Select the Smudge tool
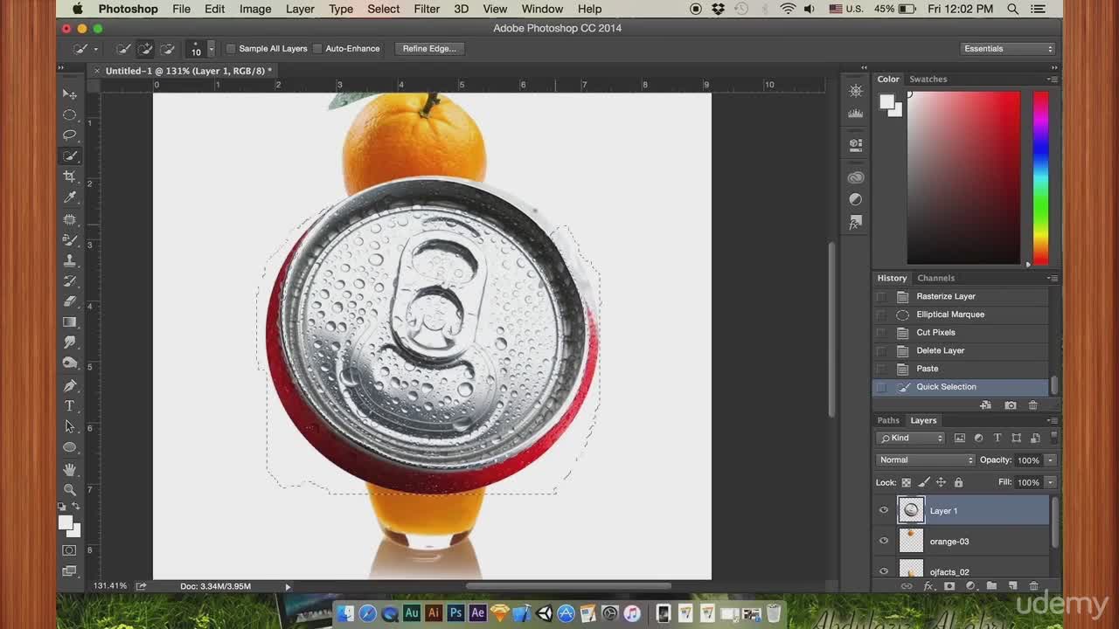This screenshot has height=629, width=1119. point(69,342)
